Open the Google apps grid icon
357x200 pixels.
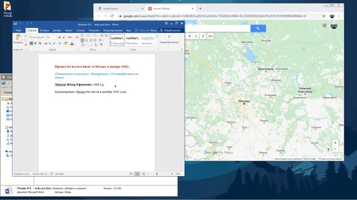(325, 26)
